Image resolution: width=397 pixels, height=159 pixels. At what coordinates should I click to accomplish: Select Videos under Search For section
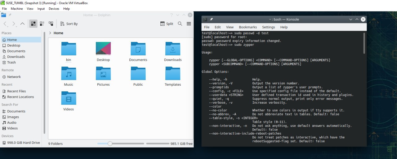(x=21, y=128)
